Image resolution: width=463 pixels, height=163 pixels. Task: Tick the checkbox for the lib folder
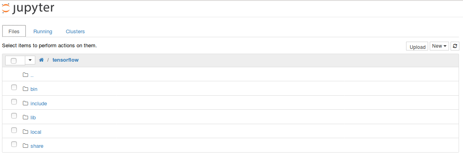(14, 116)
